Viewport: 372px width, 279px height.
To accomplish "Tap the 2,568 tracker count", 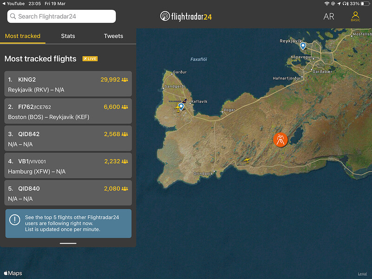I will click(112, 134).
